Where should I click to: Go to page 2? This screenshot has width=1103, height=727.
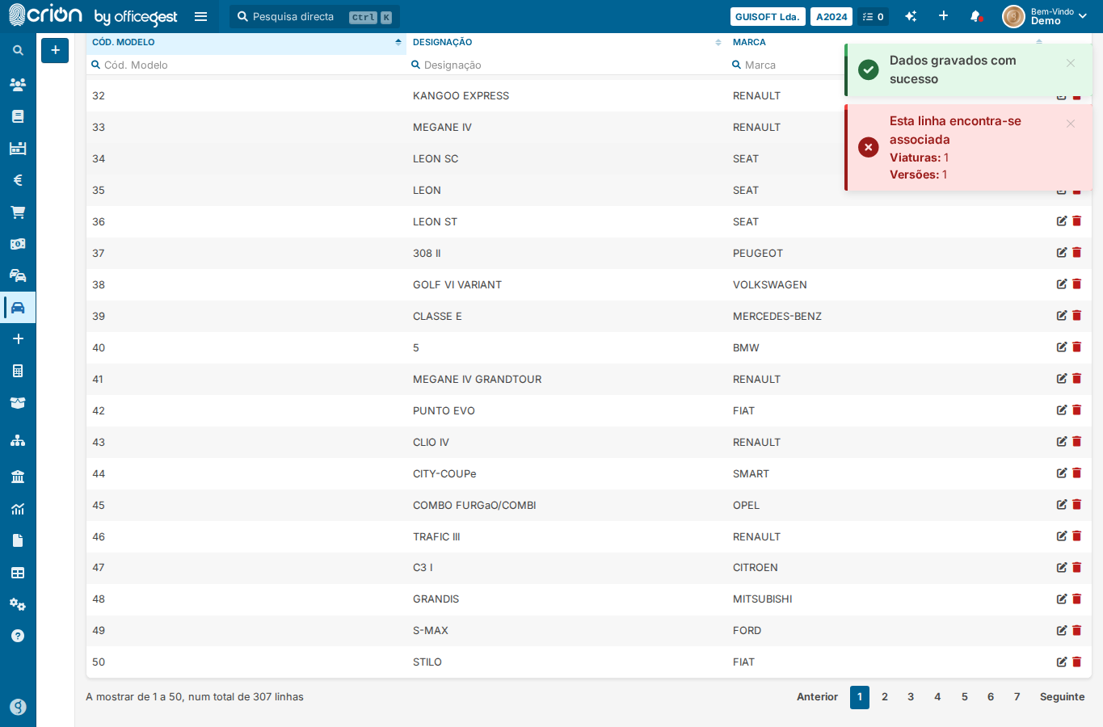[885, 697]
